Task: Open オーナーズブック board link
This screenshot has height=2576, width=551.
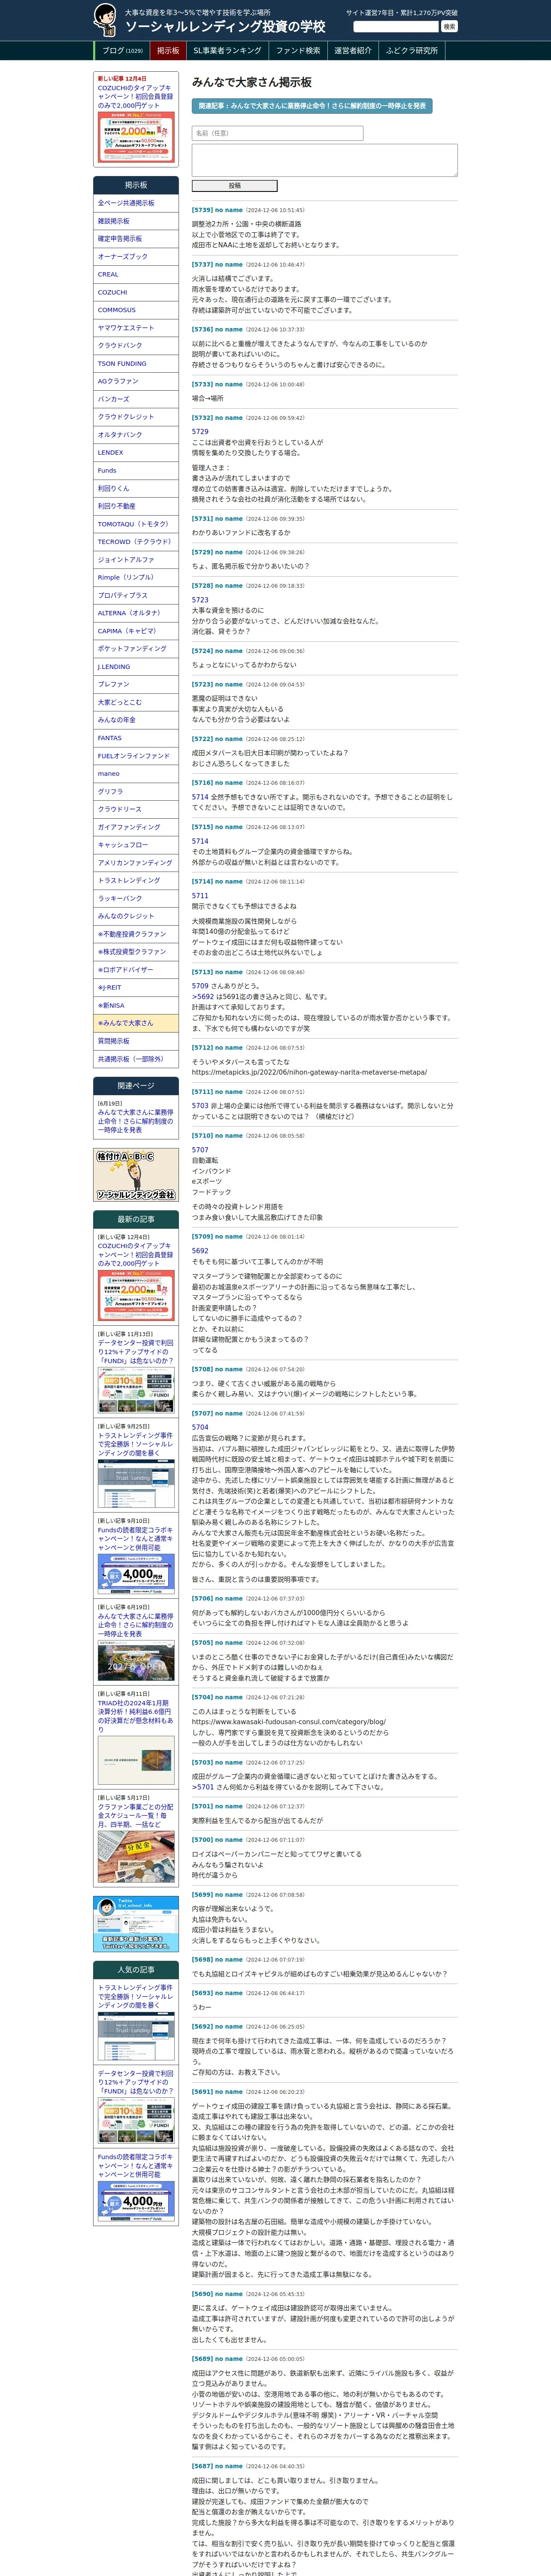Action: point(136,257)
